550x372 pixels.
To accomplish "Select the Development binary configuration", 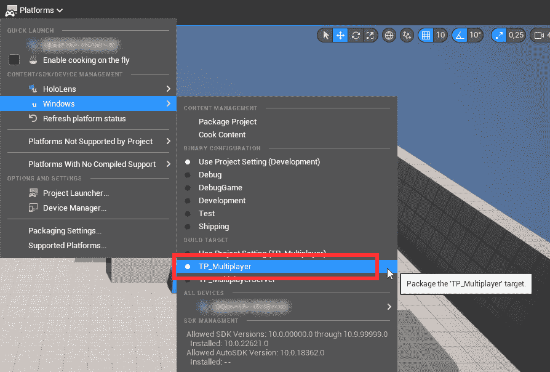I will (x=287, y=201).
